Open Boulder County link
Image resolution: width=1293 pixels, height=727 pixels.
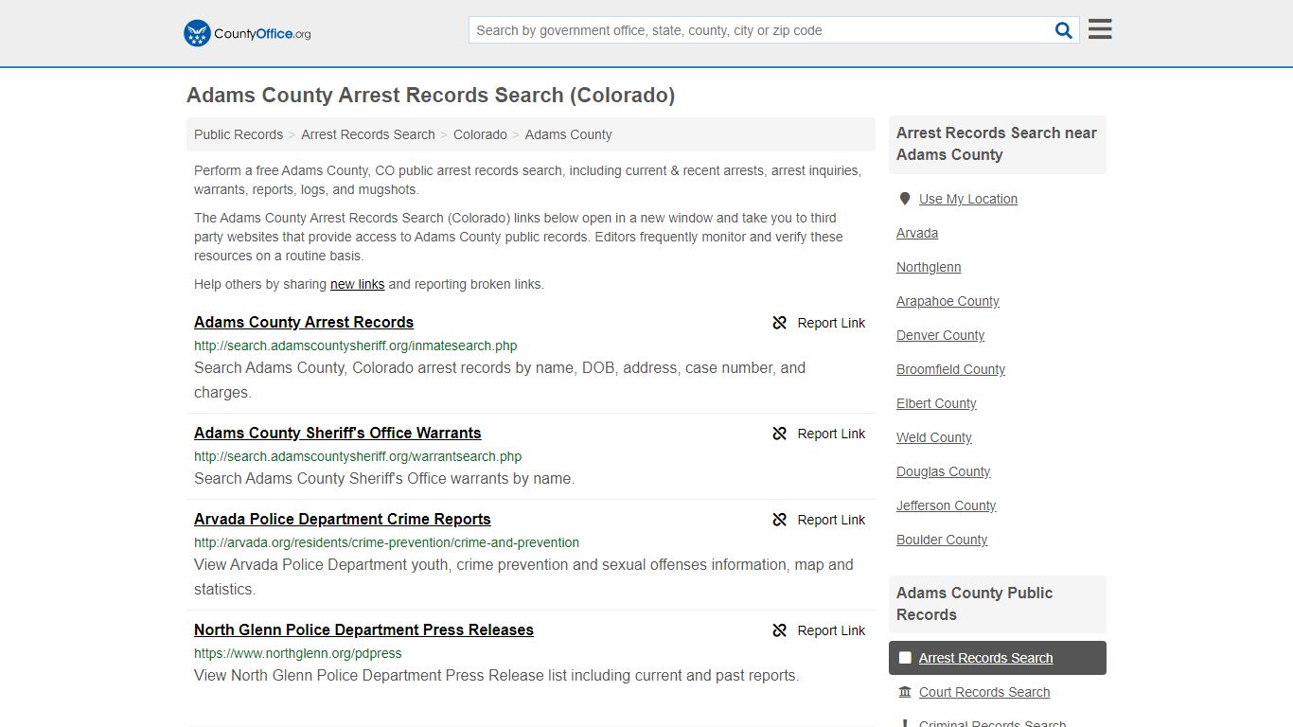[x=942, y=540]
